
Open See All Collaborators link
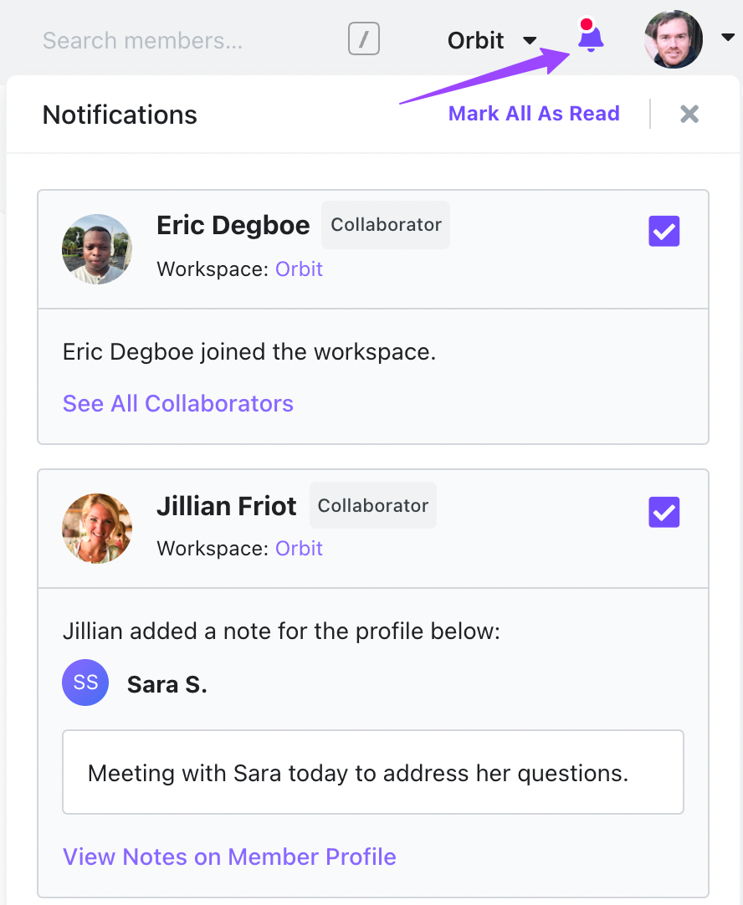pyautogui.click(x=178, y=403)
